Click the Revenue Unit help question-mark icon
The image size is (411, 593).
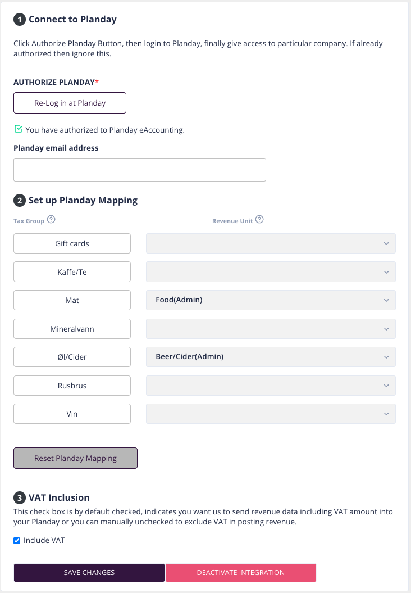click(259, 219)
